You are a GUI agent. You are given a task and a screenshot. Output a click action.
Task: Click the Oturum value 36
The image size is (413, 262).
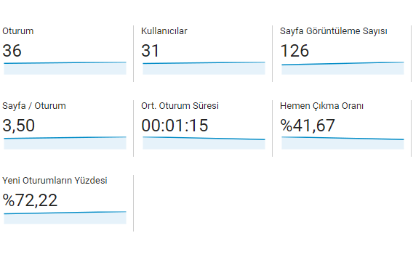12,51
